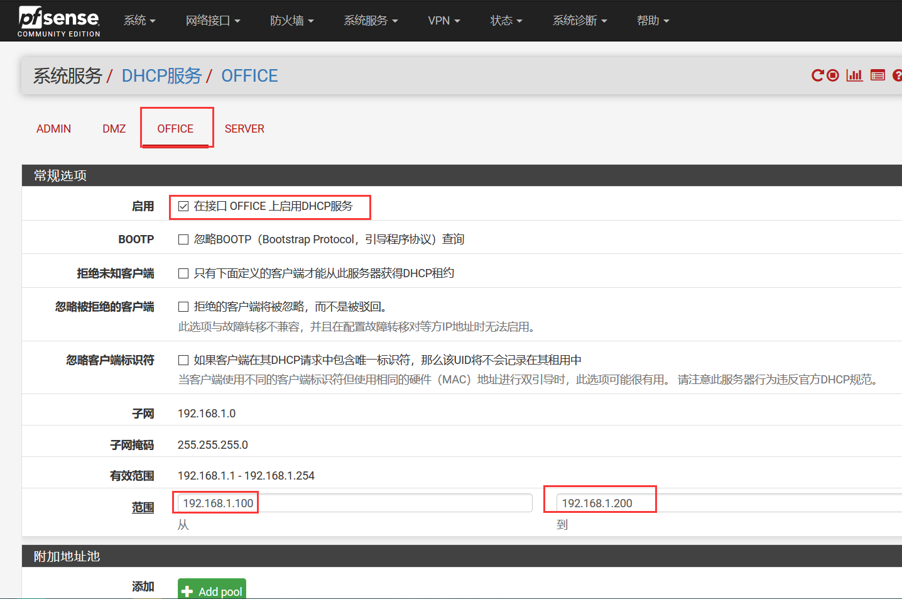Enable the ignore BOOTP queries checkbox
The image size is (902, 599).
coord(183,239)
